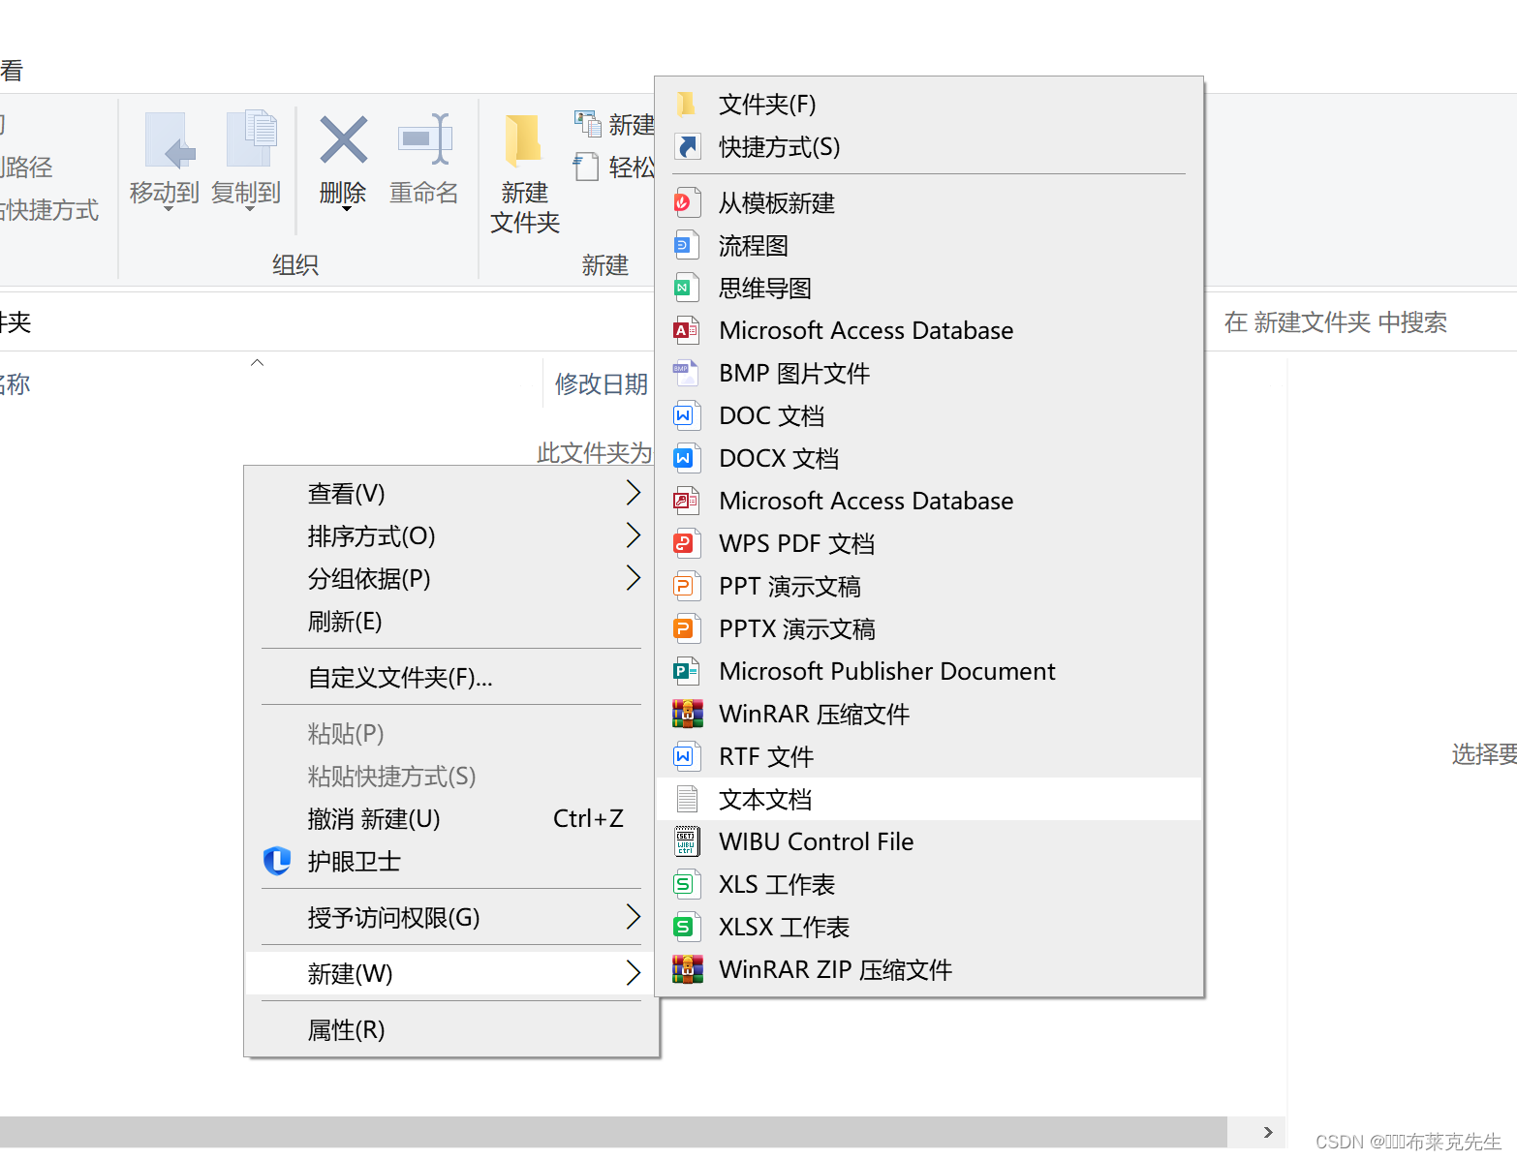This screenshot has width=1517, height=1160.
Task: Click the Easy access (轻松) icon in ribbon
Action: [x=586, y=167]
